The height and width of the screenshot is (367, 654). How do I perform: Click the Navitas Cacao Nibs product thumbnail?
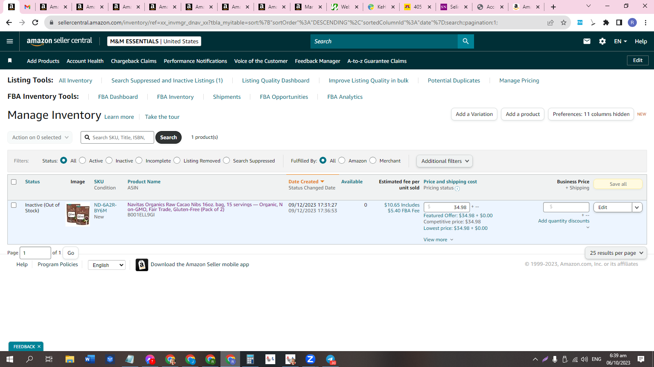pos(78,214)
